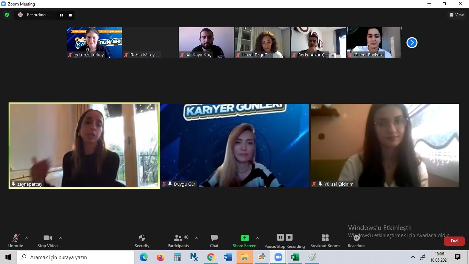Open Google Chrome from taskbar
This screenshot has width=469, height=264.
coord(211,257)
